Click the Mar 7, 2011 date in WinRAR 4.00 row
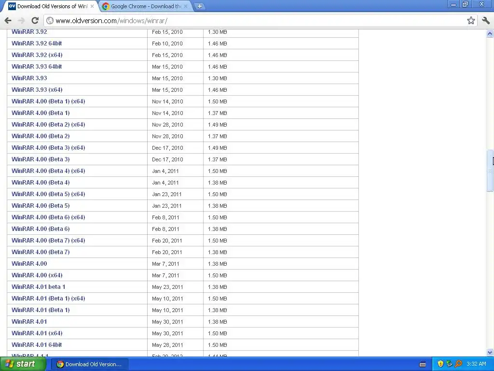494x371 pixels. coord(165,264)
